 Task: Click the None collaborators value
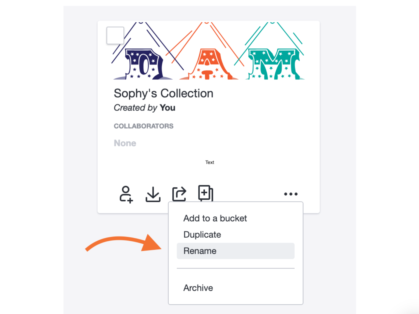click(x=125, y=143)
